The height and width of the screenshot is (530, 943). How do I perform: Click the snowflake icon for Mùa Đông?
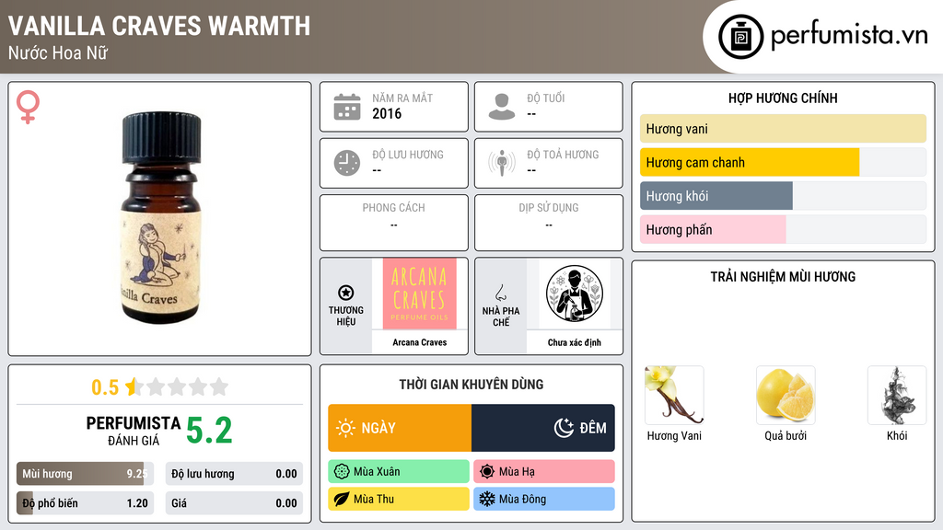point(487,499)
